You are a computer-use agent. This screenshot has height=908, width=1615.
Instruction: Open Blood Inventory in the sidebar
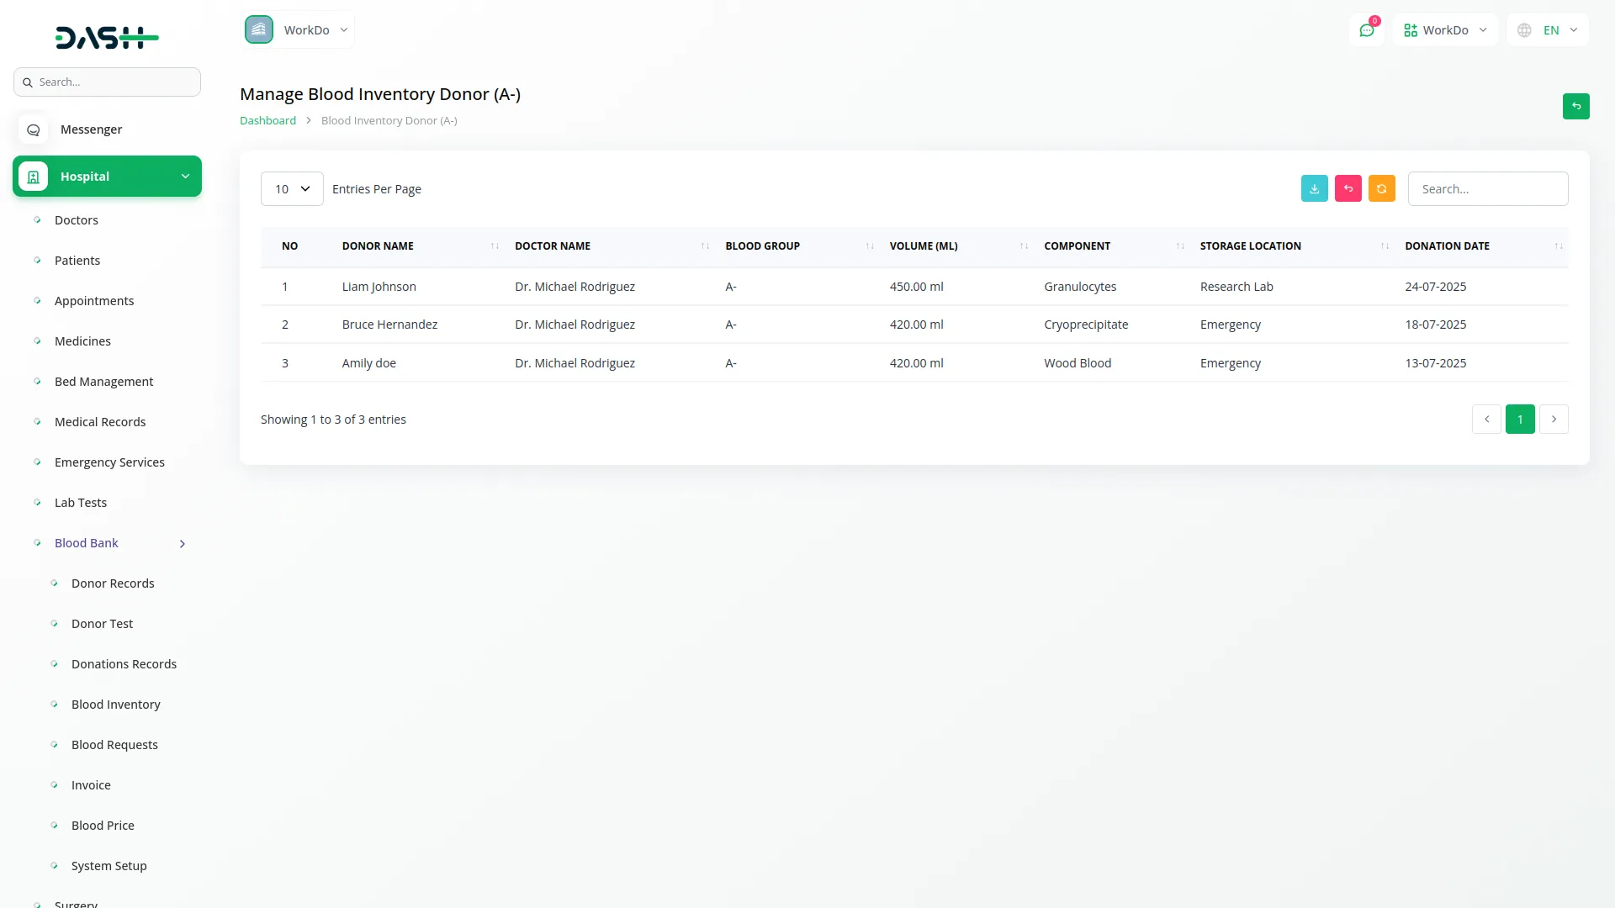click(x=115, y=705)
